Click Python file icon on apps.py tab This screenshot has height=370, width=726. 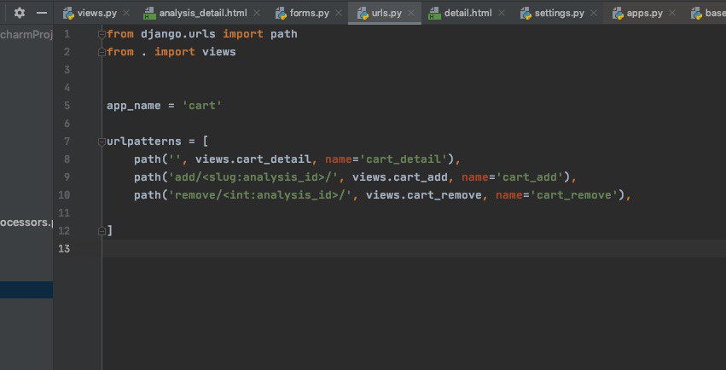pos(619,13)
